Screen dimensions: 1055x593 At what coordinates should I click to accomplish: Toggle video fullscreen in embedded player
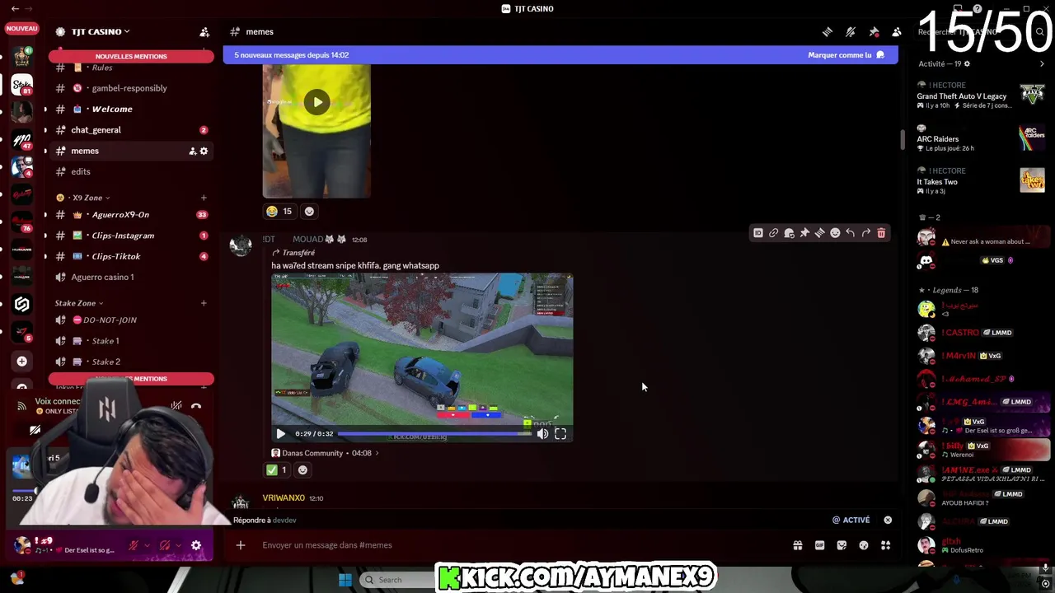[560, 434]
